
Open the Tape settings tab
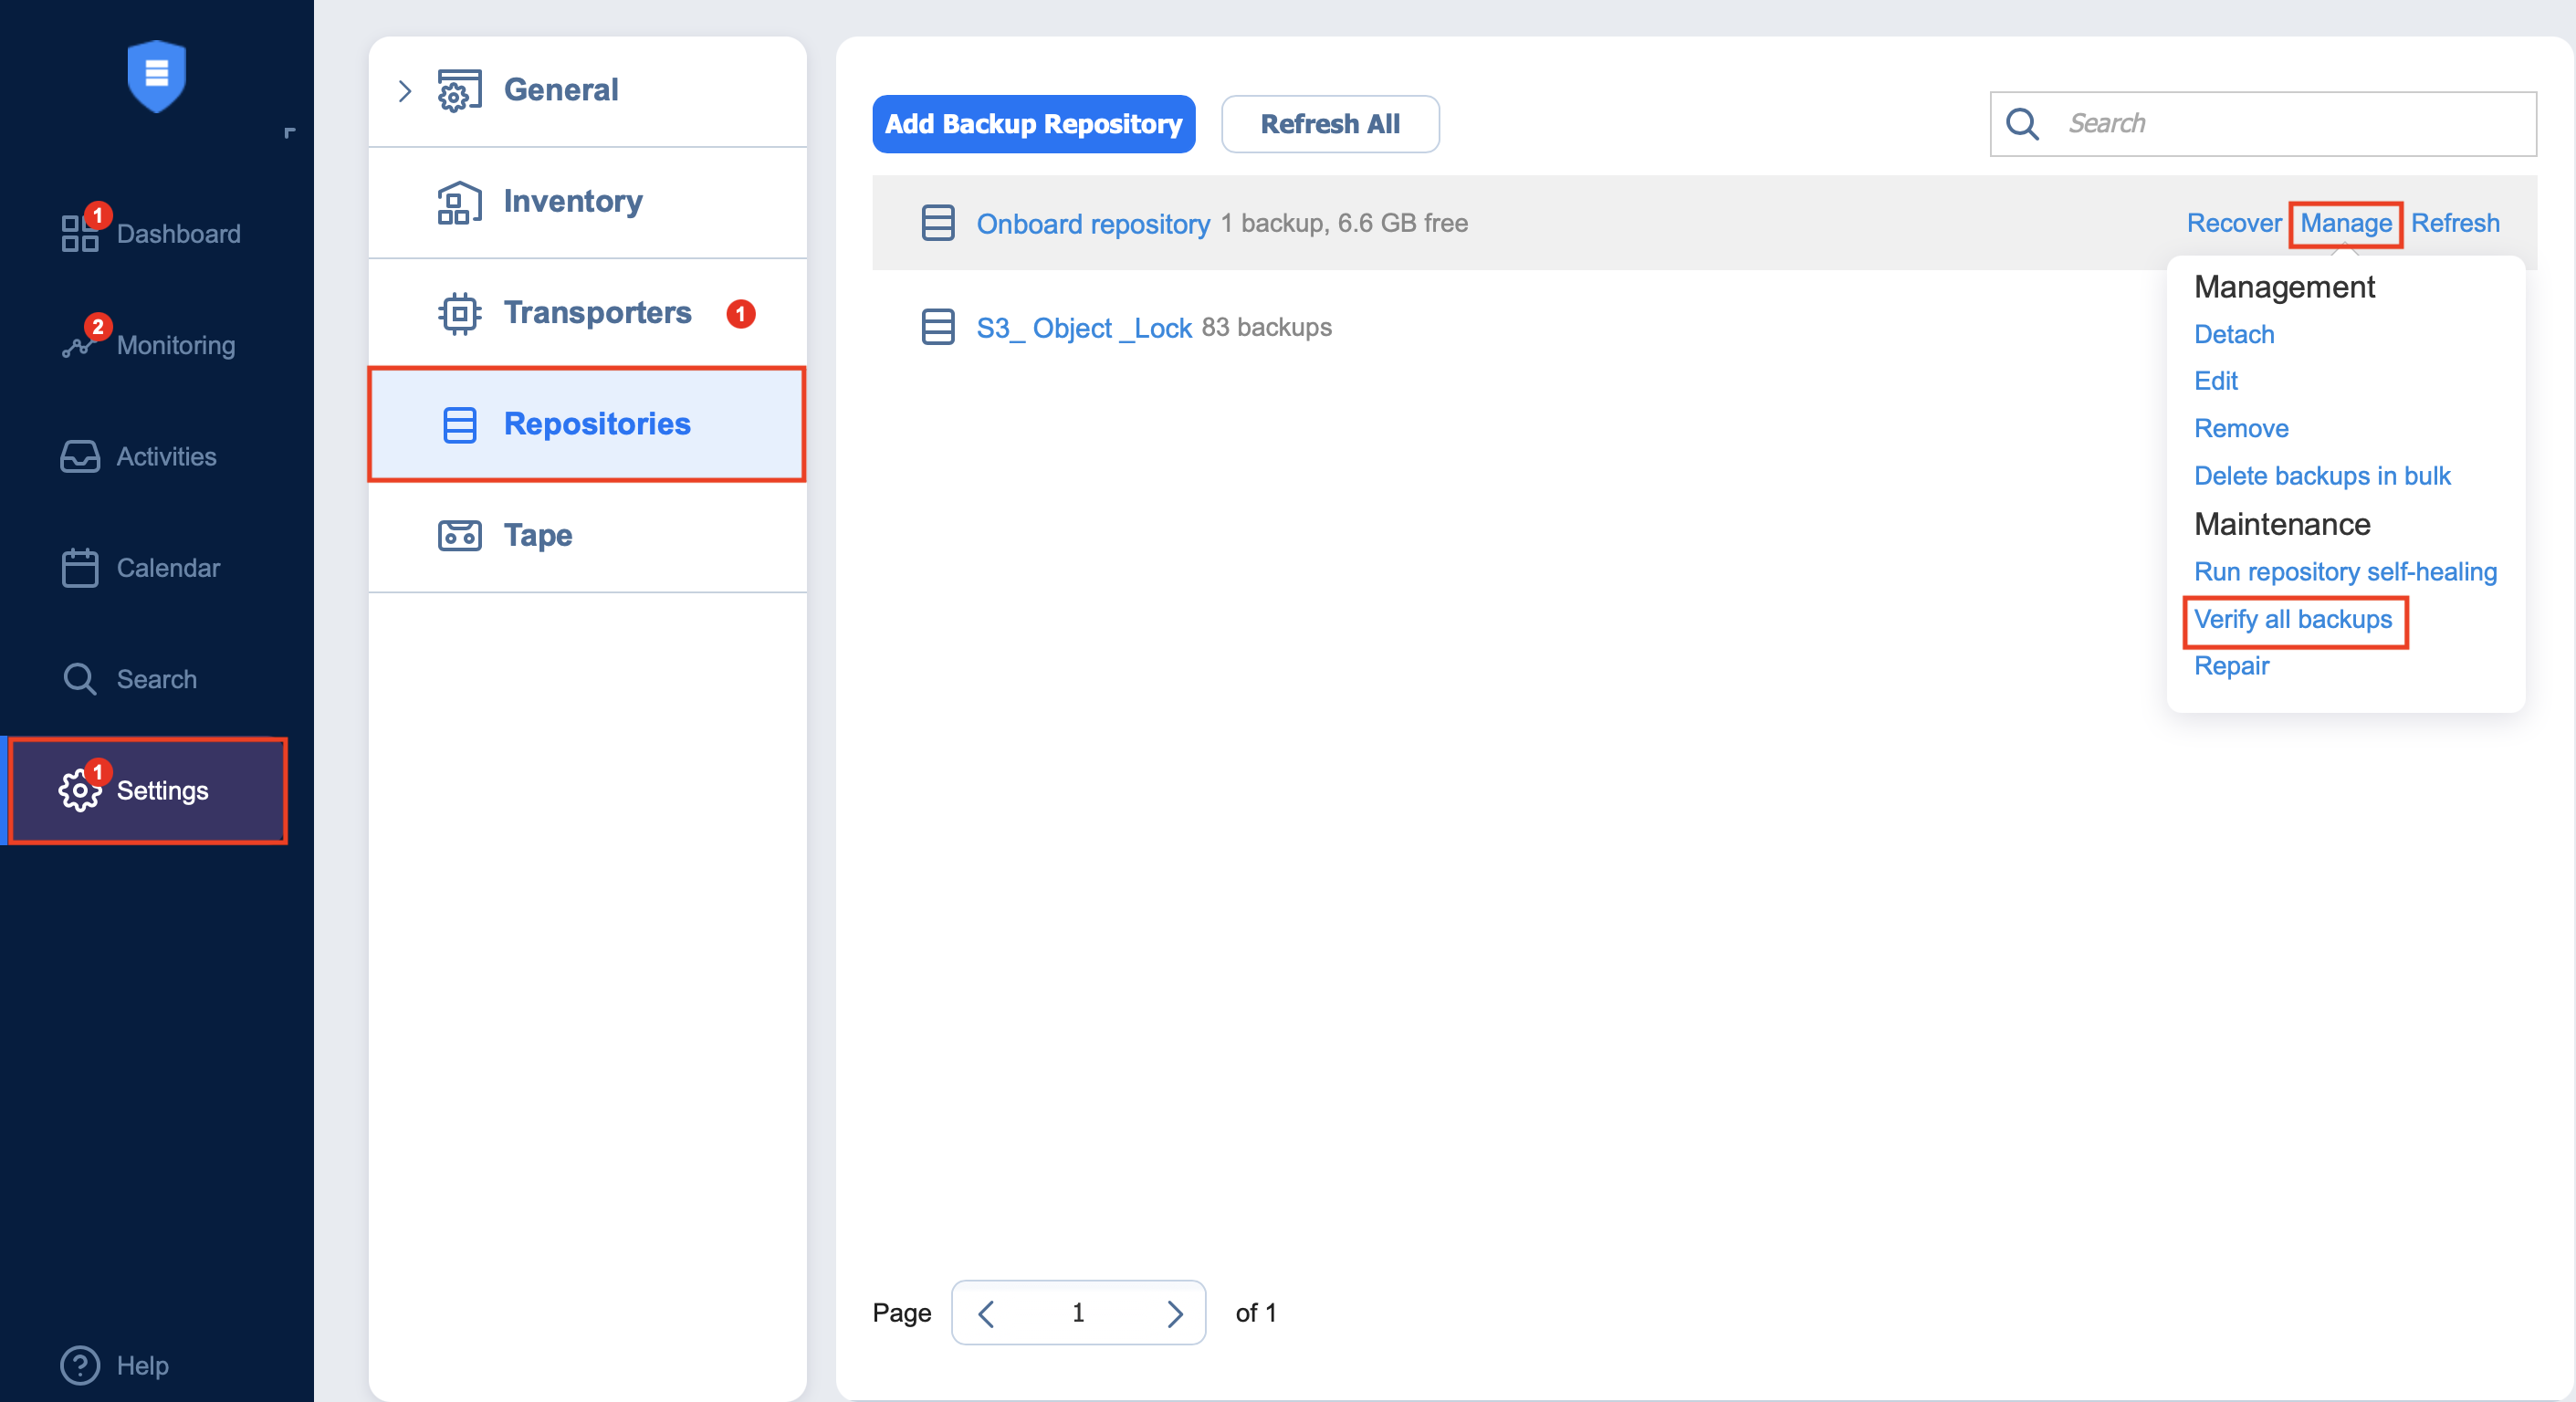click(587, 536)
